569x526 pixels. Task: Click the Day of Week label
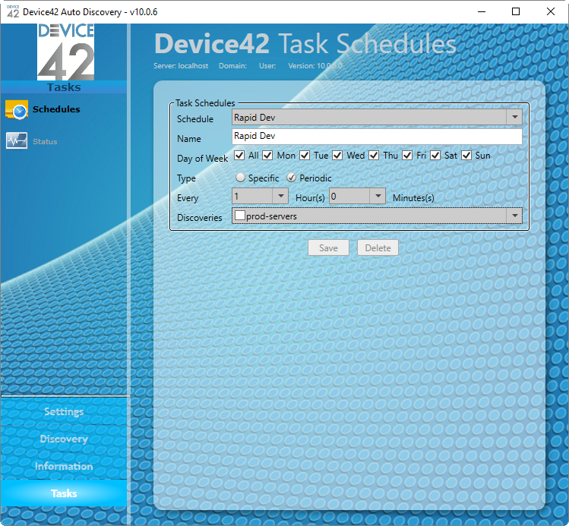pyautogui.click(x=203, y=159)
